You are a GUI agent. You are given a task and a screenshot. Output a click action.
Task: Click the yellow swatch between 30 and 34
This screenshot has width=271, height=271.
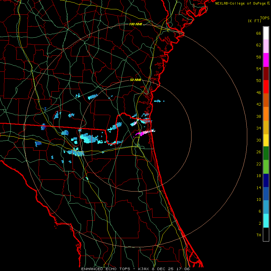click(x=266, y=140)
